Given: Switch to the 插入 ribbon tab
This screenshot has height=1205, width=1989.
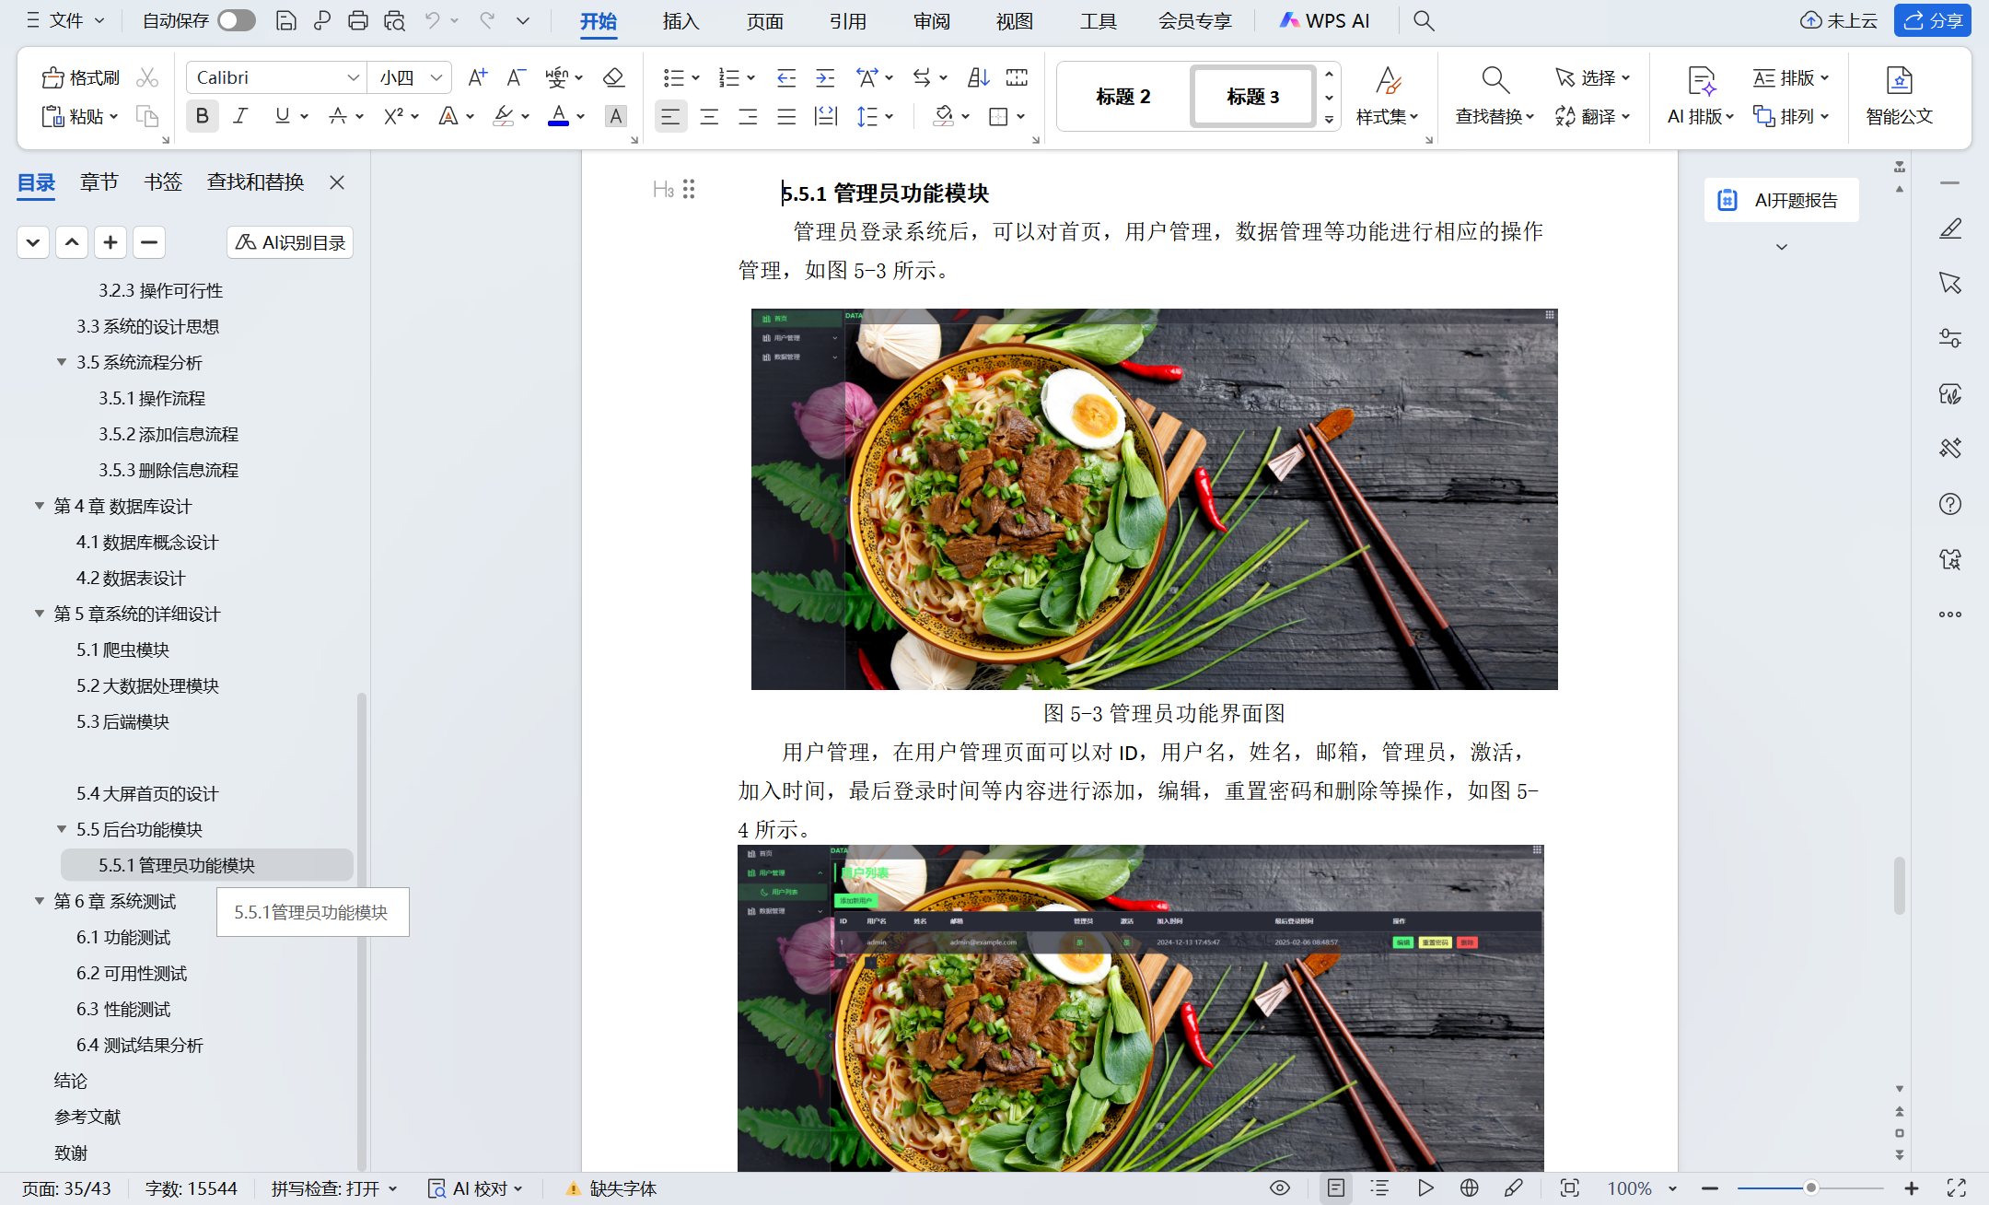Looking at the screenshot, I should click(681, 20).
